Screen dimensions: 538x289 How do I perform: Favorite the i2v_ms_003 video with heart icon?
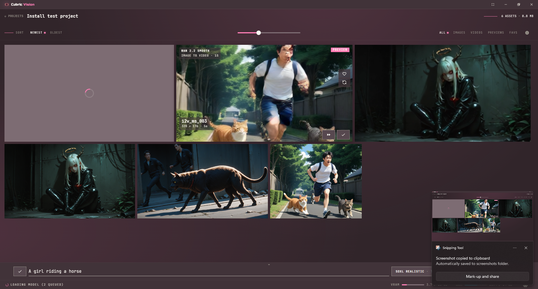344,74
